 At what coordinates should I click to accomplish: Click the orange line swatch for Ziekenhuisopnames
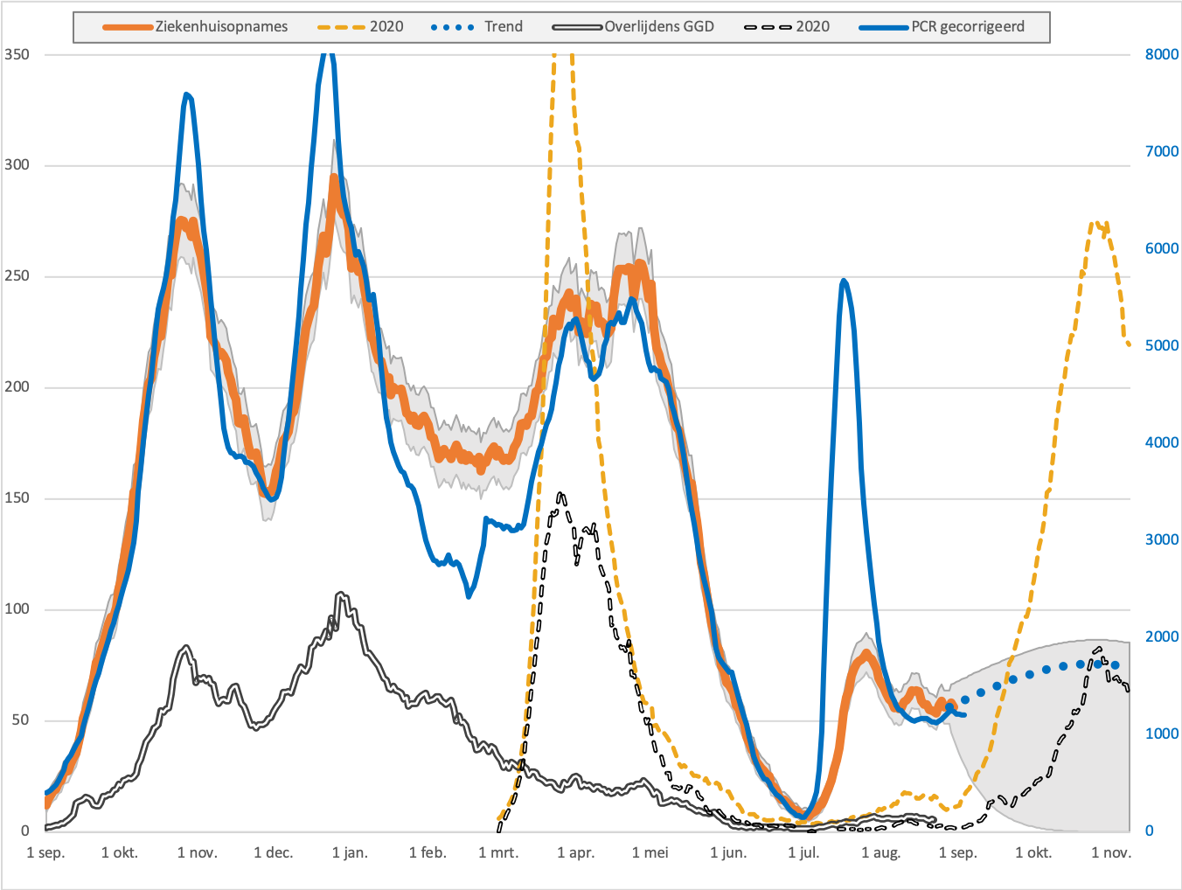point(128,27)
